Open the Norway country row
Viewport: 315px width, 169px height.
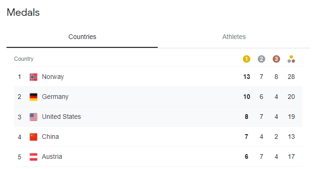(x=158, y=77)
